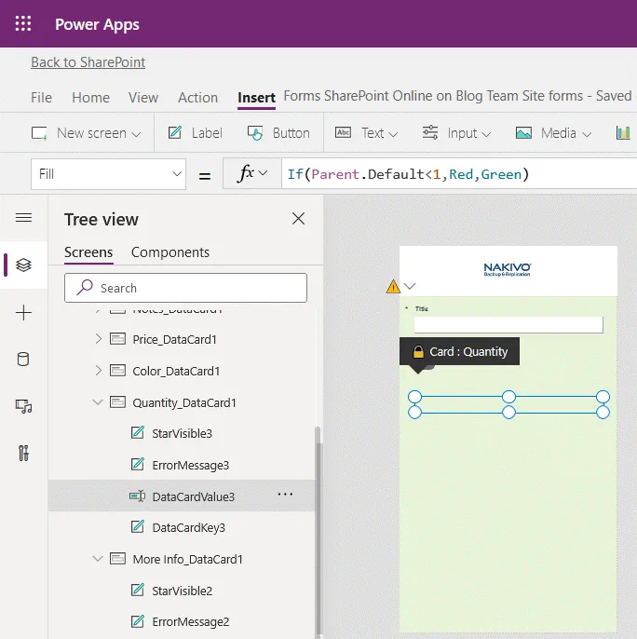Open more options for DataCardValue3

[x=285, y=496]
